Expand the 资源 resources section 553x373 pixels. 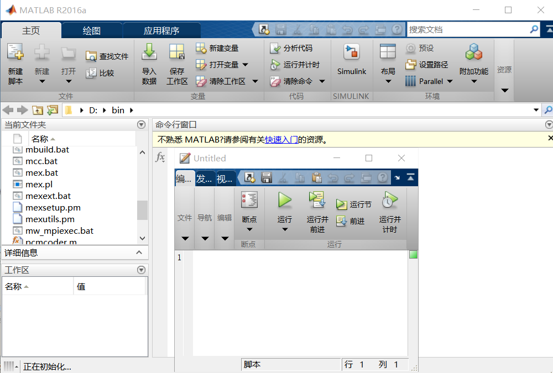(x=505, y=90)
